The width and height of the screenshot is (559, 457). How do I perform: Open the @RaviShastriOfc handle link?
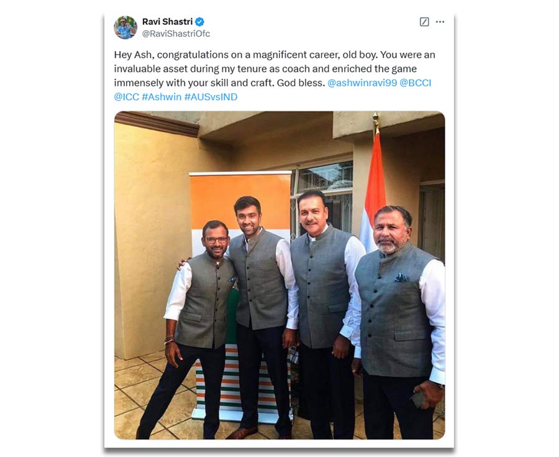176,34
